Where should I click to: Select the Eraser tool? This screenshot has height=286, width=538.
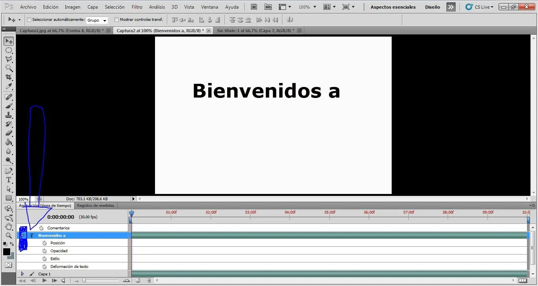pyautogui.click(x=9, y=133)
